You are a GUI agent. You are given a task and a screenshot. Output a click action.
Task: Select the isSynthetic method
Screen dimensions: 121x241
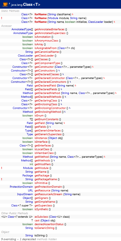click(x=41, y=209)
